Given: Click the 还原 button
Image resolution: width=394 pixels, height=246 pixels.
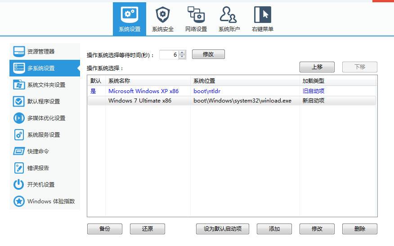Looking at the screenshot, I should pyautogui.click(x=148, y=228).
